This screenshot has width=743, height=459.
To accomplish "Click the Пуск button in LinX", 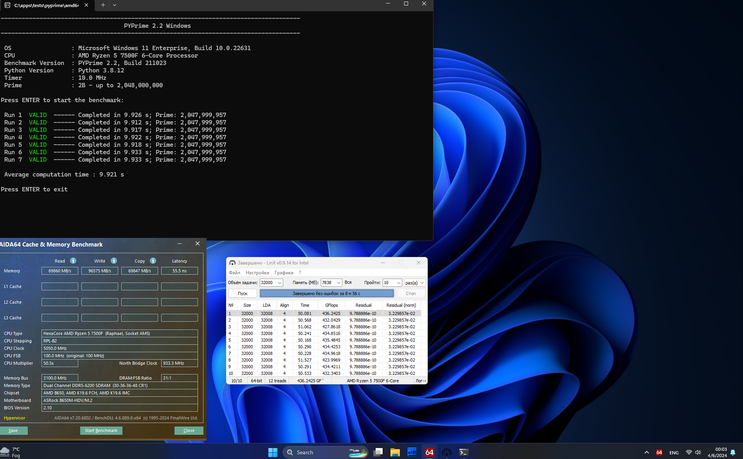I will [x=243, y=293].
